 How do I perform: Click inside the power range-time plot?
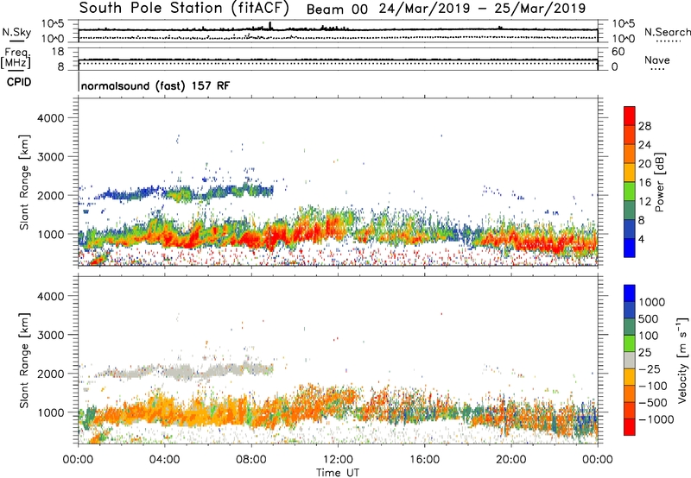point(338,182)
